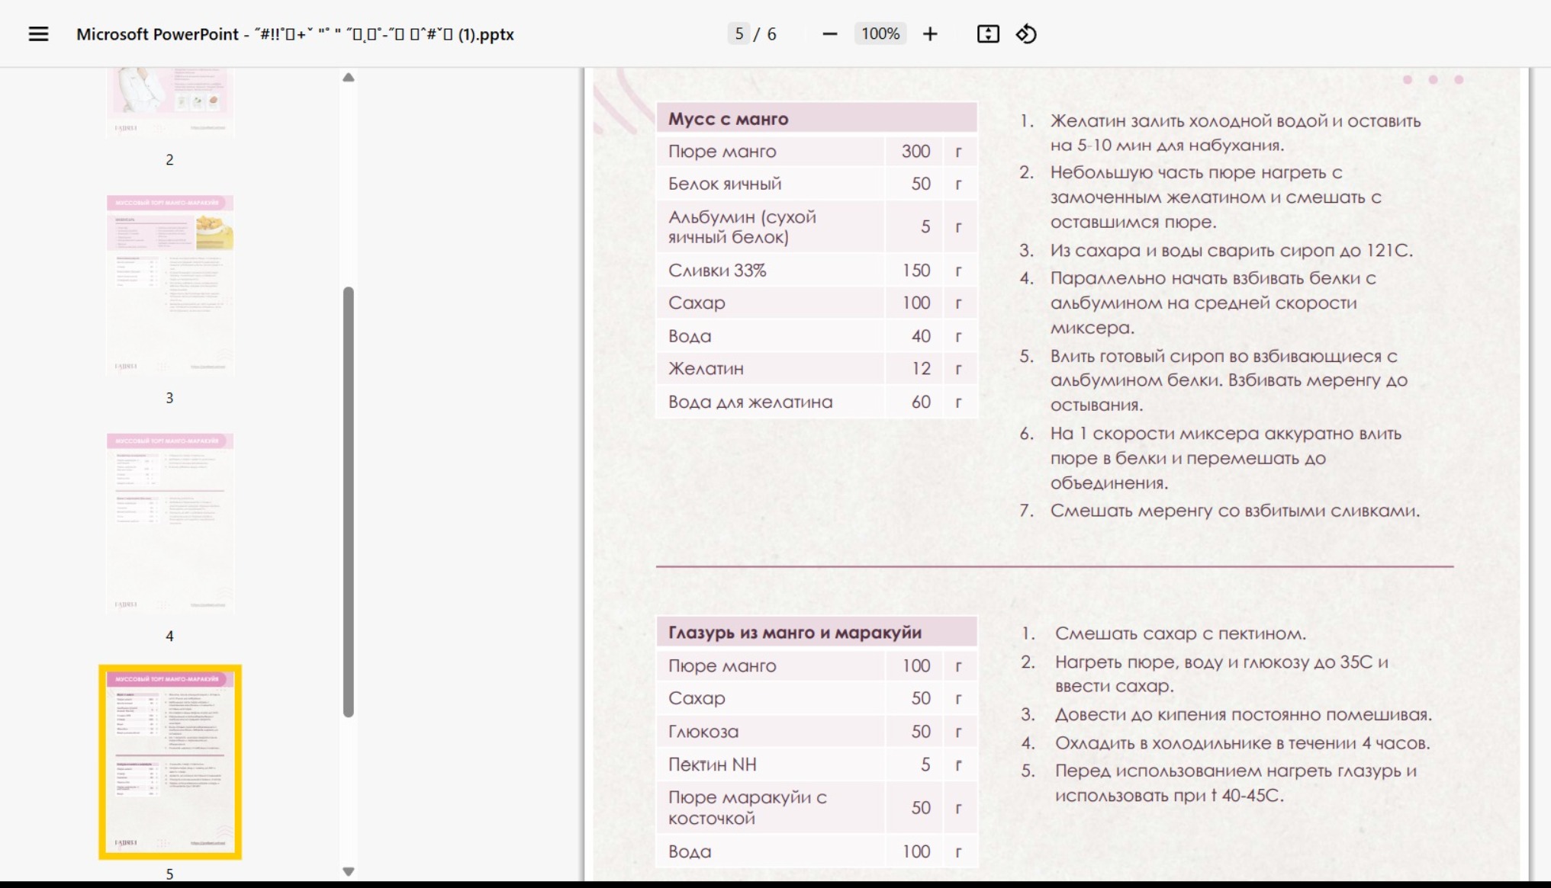Click the zoom out minus button
This screenshot has width=1551, height=888.
(x=829, y=34)
